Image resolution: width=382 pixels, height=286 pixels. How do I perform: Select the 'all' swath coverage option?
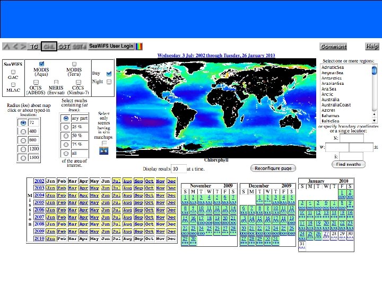tap(66, 154)
